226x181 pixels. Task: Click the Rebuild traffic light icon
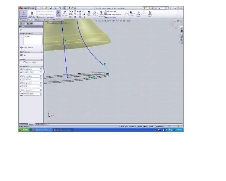tap(69, 8)
